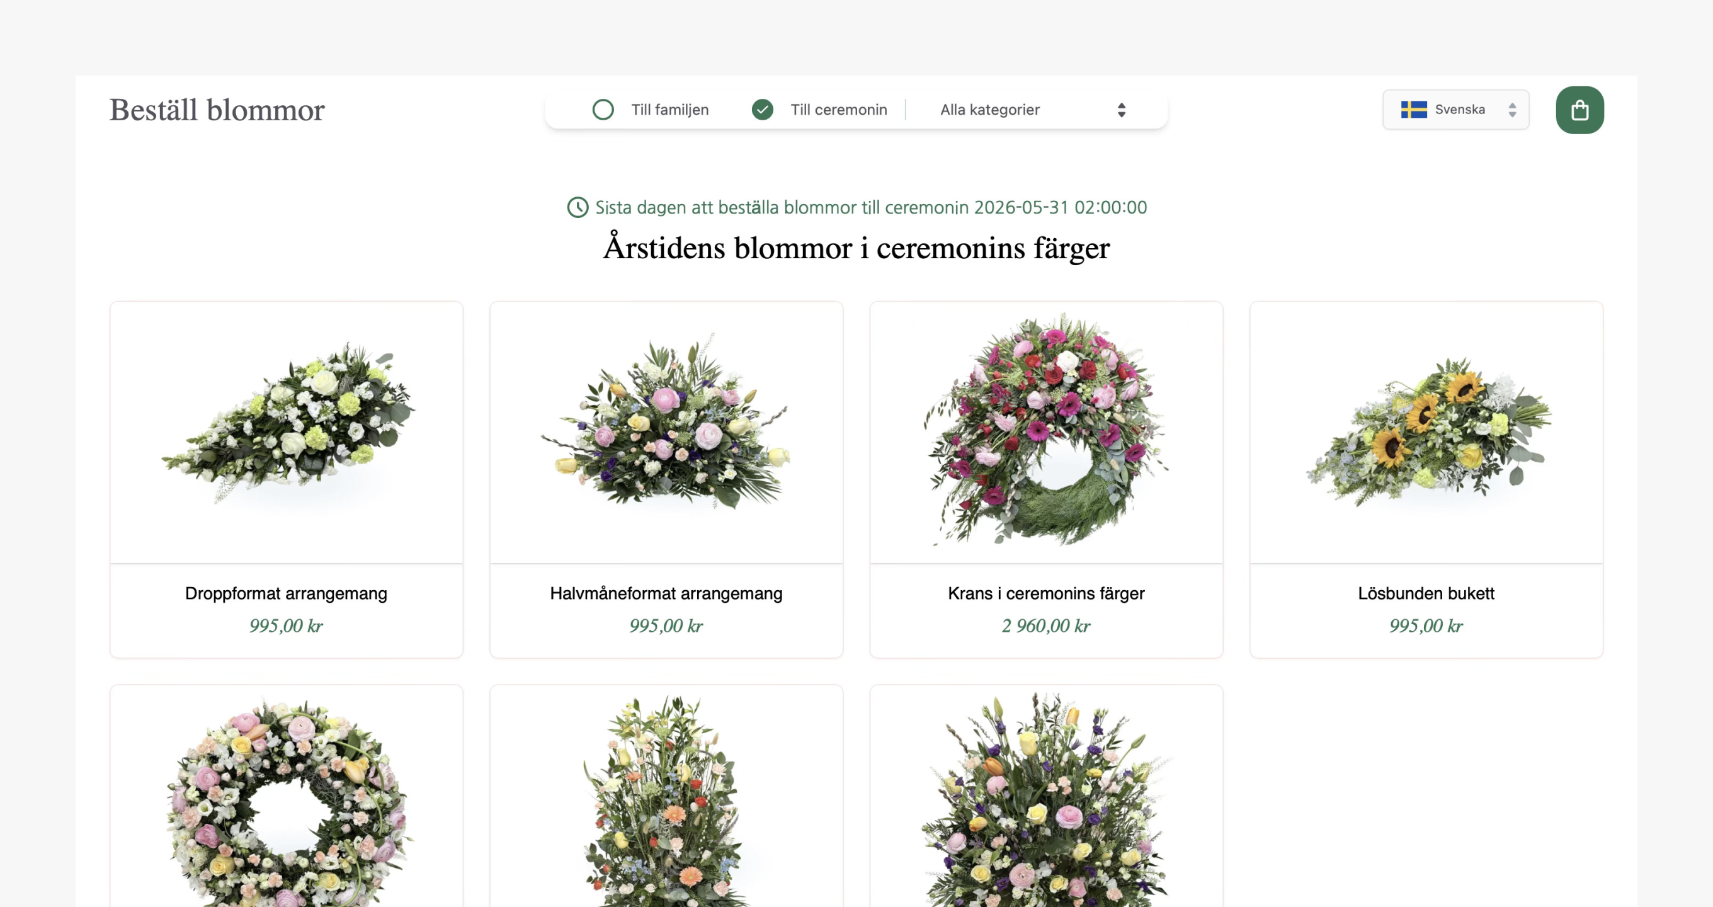Image resolution: width=1713 pixels, height=907 pixels.
Task: Click the Krans i ceremonins färger title
Action: [x=1046, y=593]
